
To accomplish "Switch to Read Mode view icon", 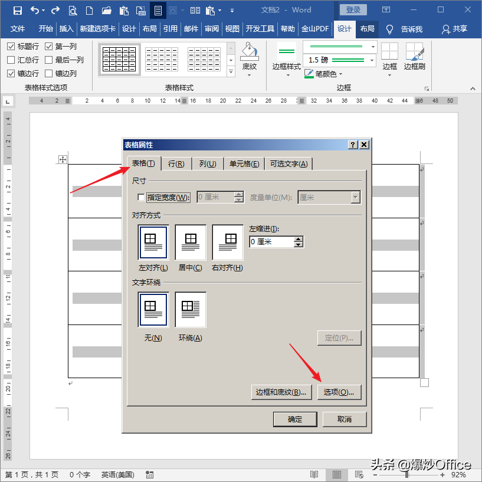I will (314, 474).
